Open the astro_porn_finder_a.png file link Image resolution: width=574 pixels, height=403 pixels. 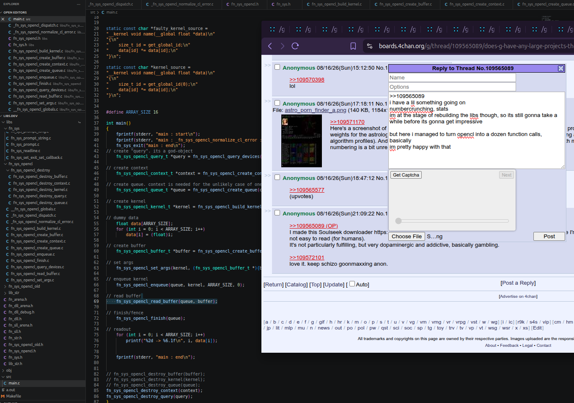pos(316,110)
